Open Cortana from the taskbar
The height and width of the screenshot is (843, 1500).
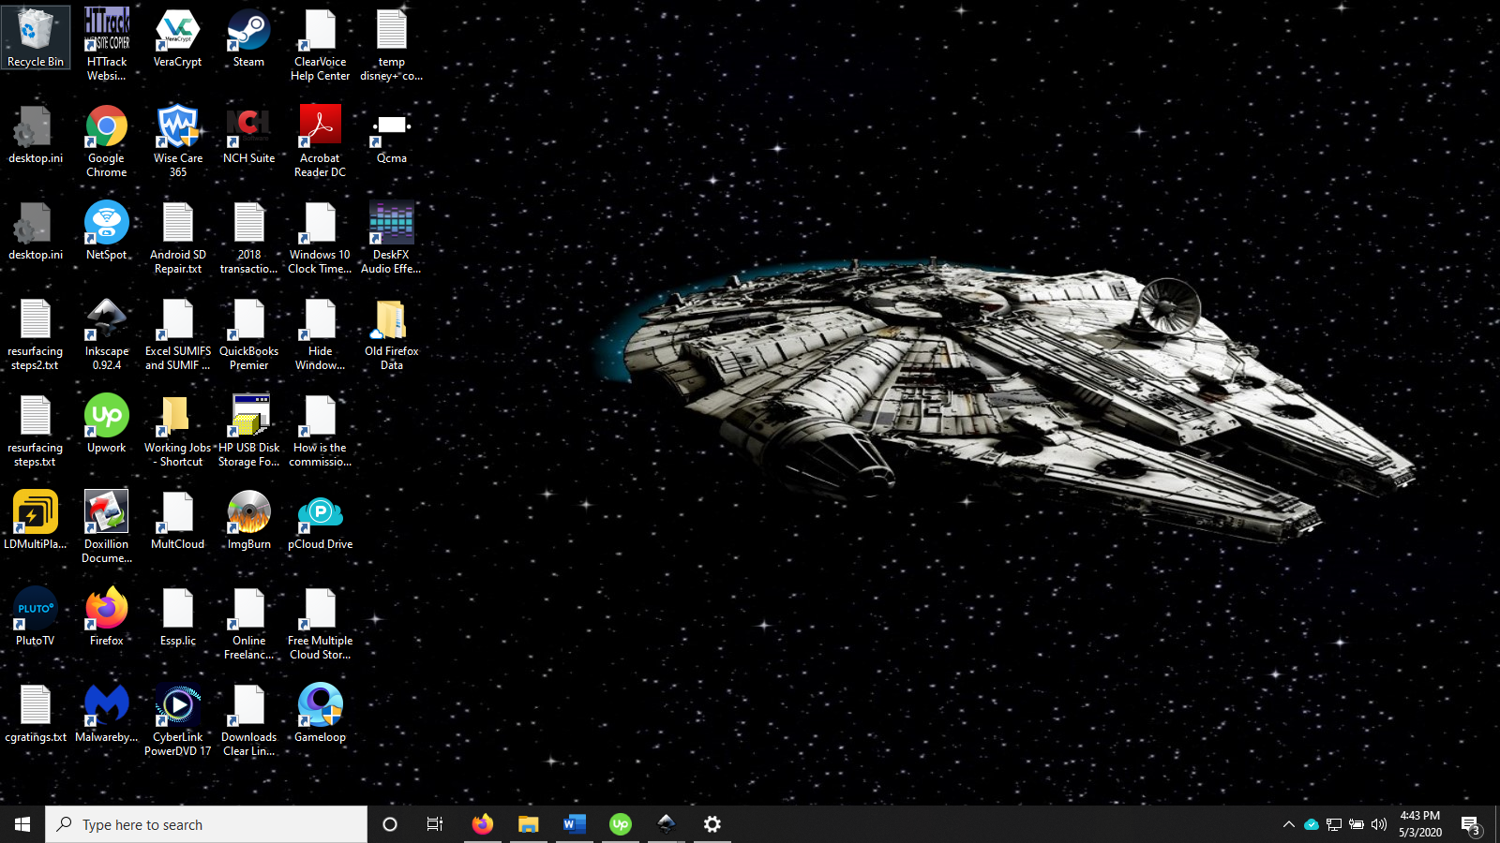[390, 824]
